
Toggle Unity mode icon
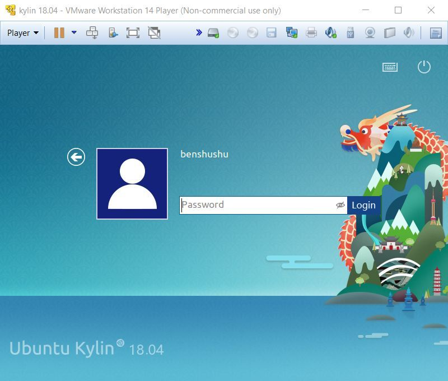click(155, 33)
